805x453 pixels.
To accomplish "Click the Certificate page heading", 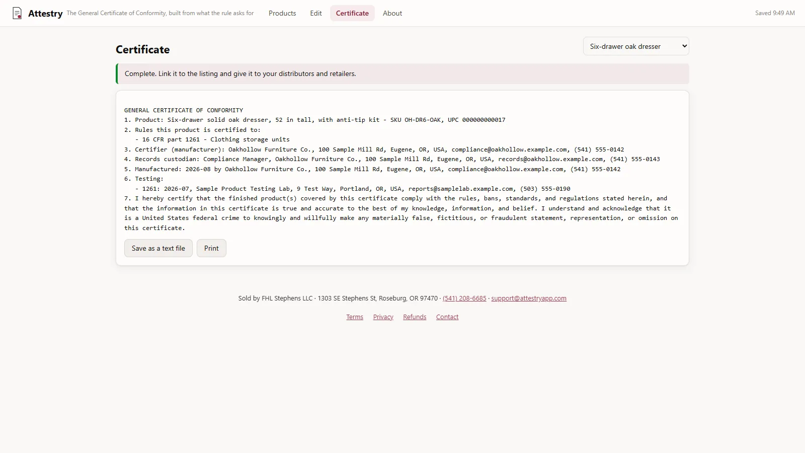I will click(x=143, y=49).
